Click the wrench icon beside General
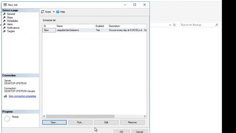236x133 pixels. coord(4,14)
